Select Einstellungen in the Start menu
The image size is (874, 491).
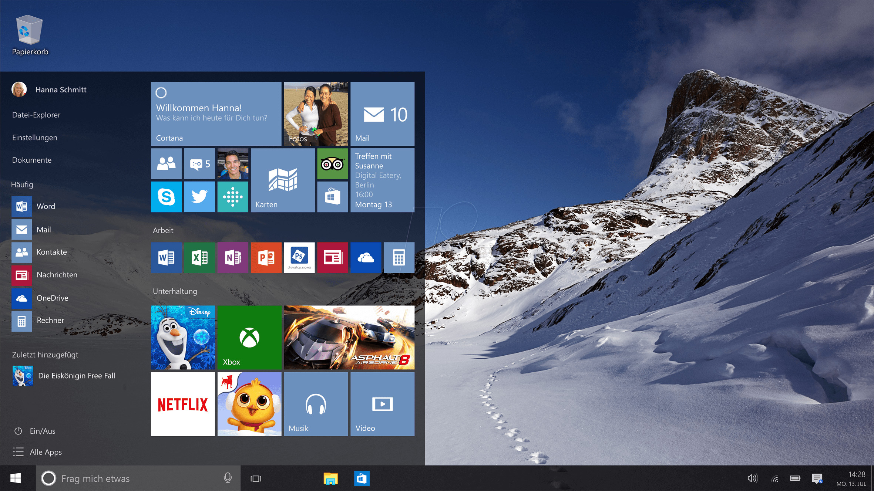[x=35, y=138]
